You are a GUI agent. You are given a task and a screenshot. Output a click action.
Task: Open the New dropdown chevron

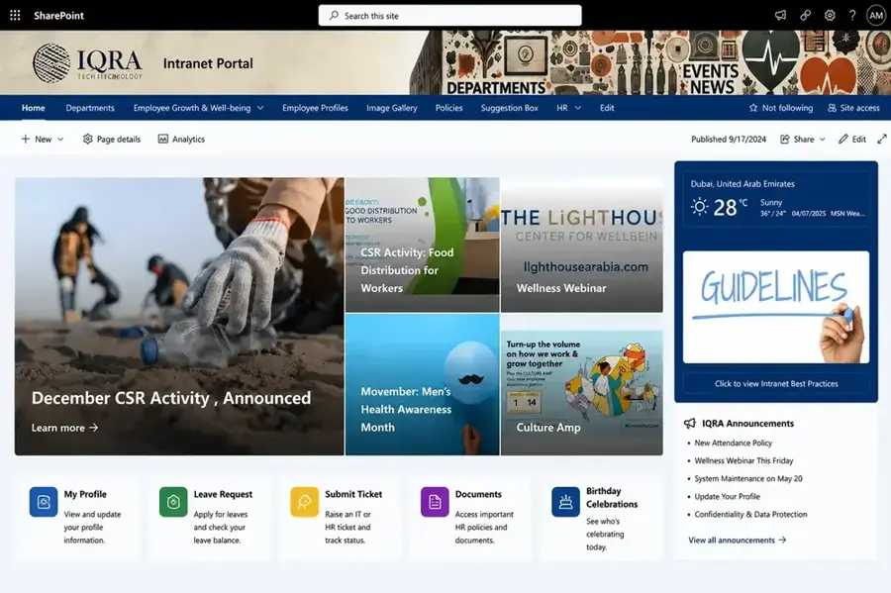(x=60, y=140)
